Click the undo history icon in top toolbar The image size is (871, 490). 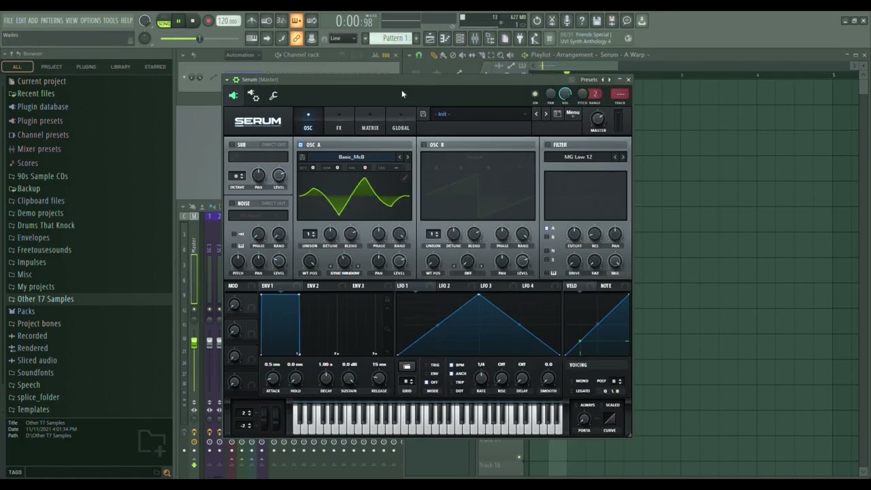pos(537,21)
